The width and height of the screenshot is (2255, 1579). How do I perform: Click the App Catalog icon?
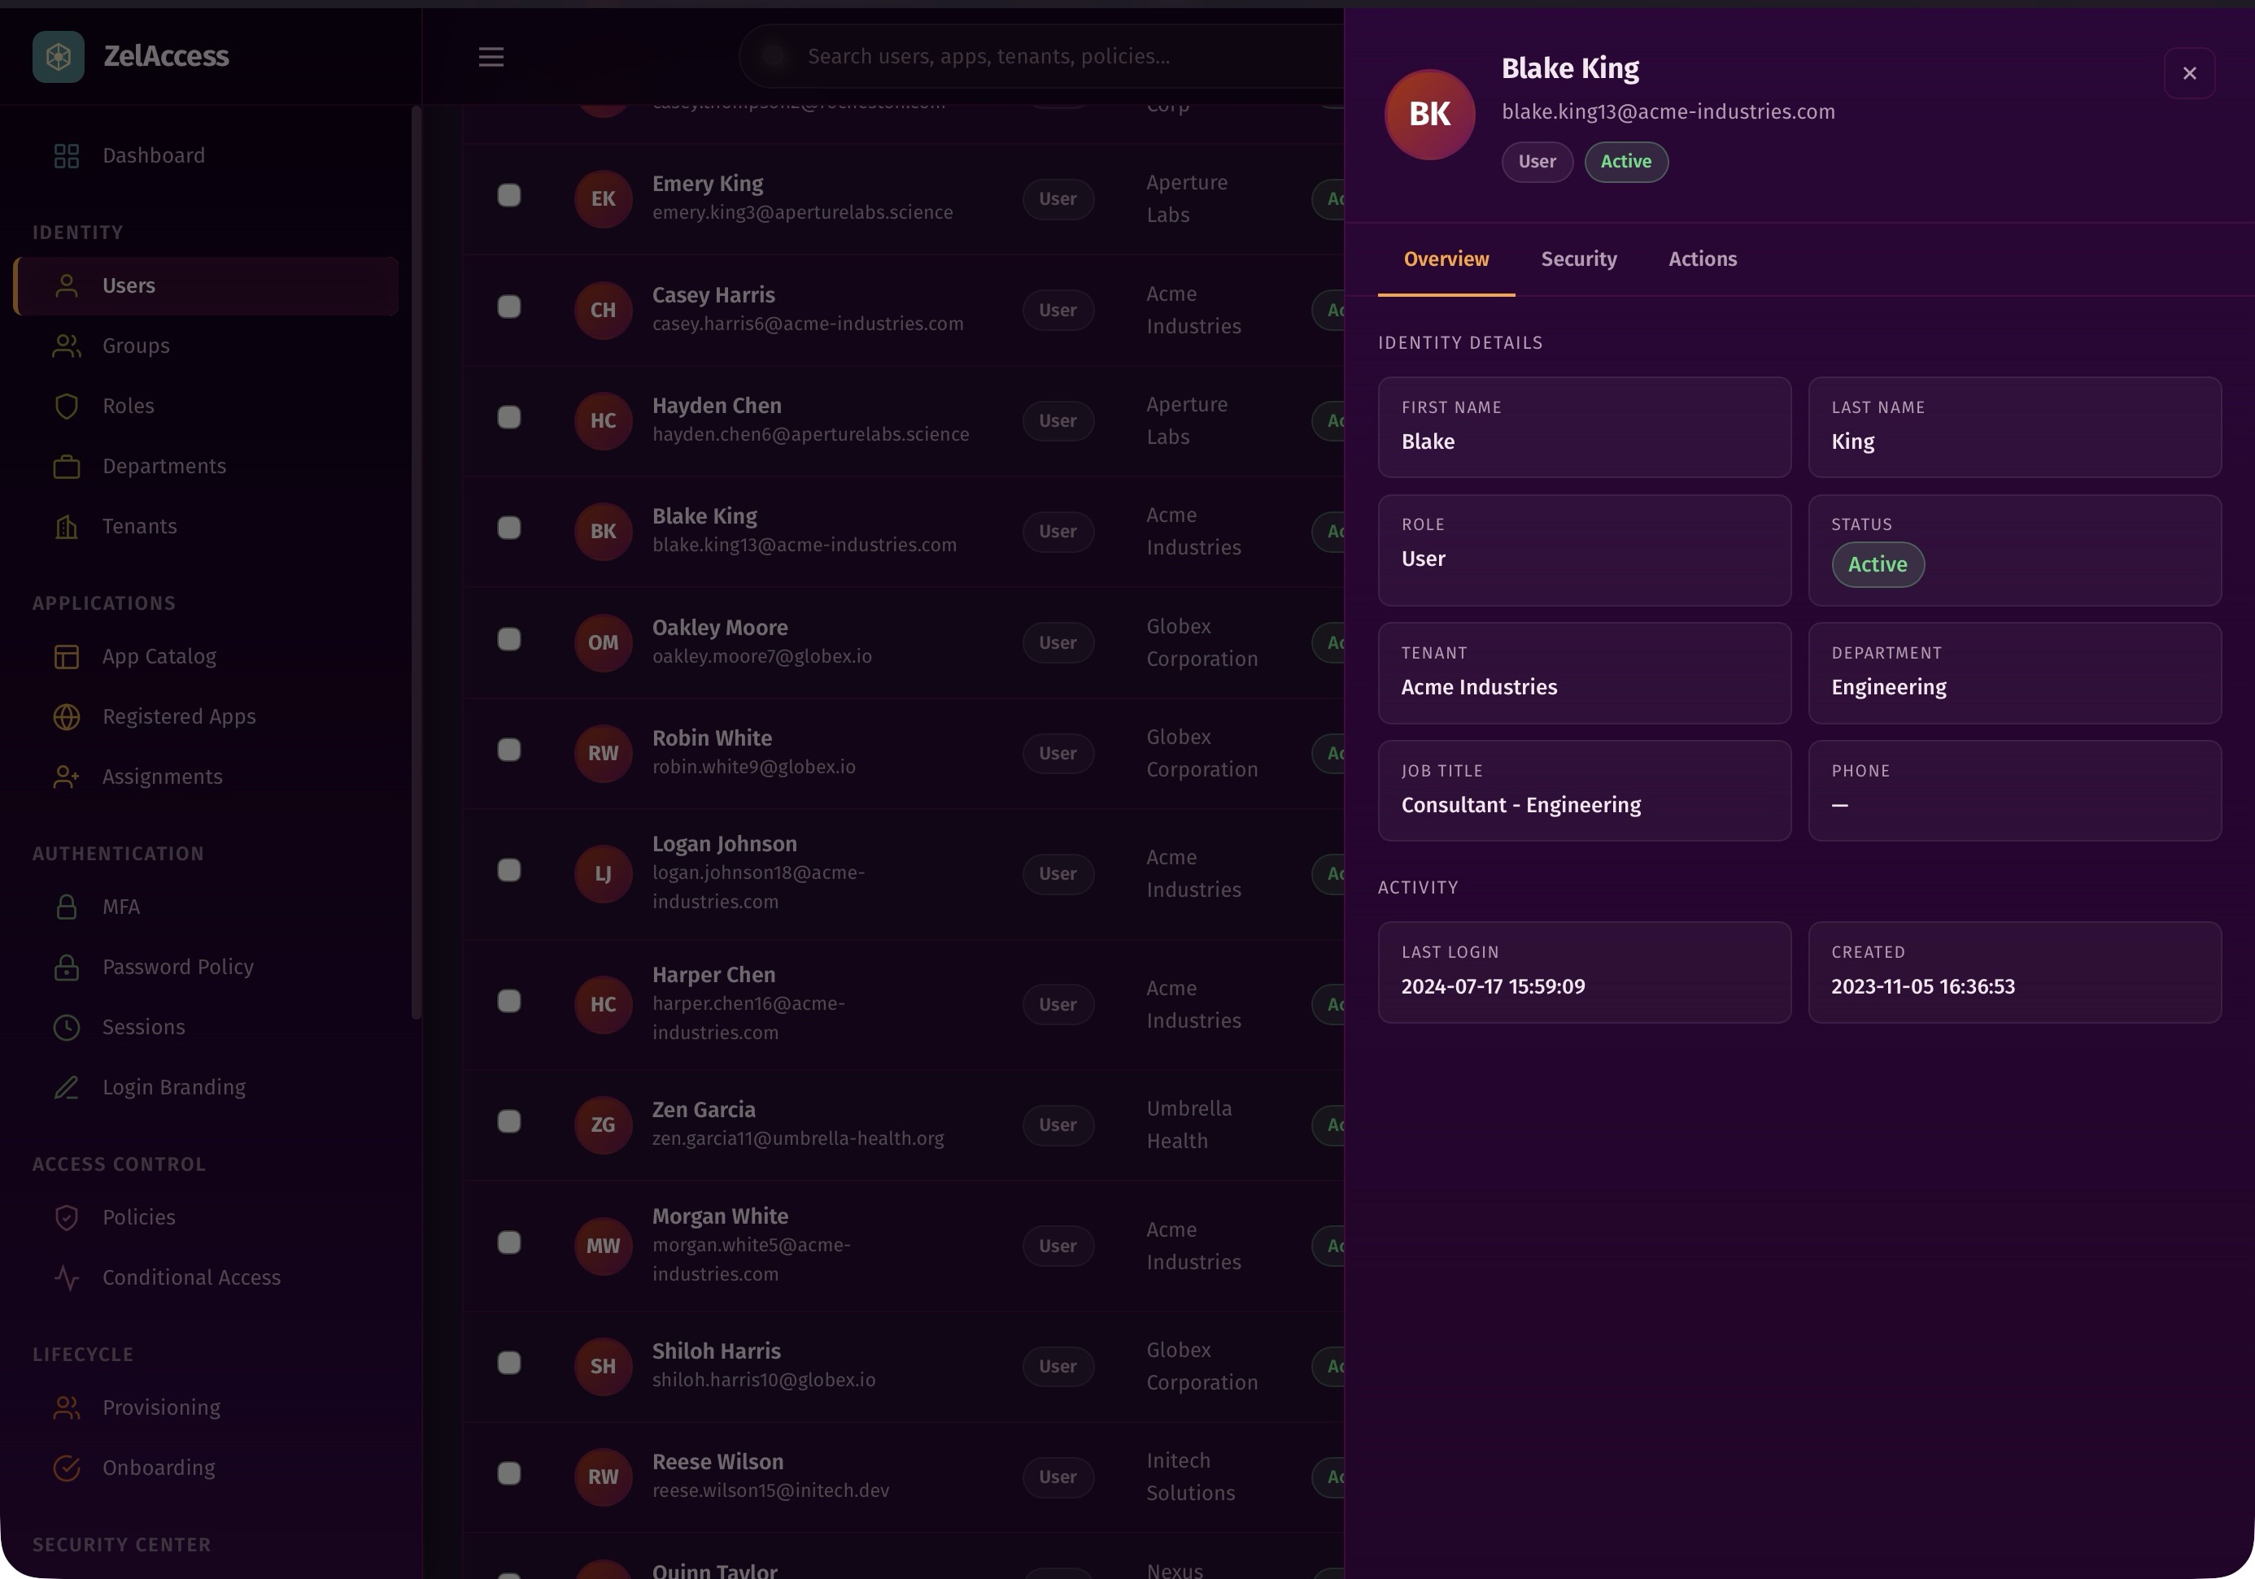point(66,655)
